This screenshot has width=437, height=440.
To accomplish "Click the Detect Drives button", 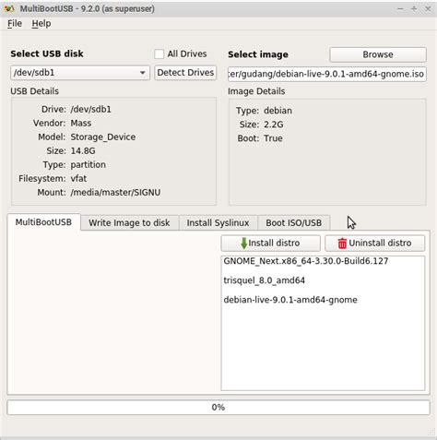I will (x=185, y=73).
